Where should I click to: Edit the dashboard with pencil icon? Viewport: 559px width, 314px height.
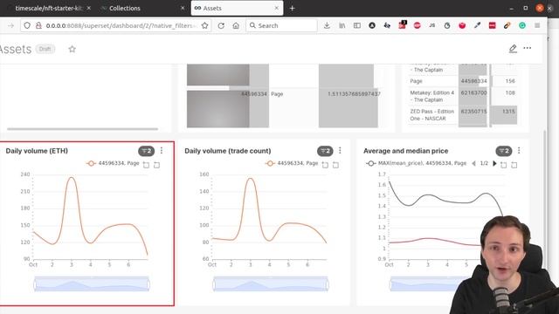tap(513, 49)
